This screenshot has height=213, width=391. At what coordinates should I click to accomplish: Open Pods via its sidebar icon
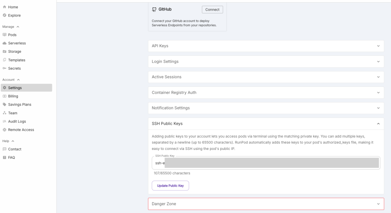point(5,35)
